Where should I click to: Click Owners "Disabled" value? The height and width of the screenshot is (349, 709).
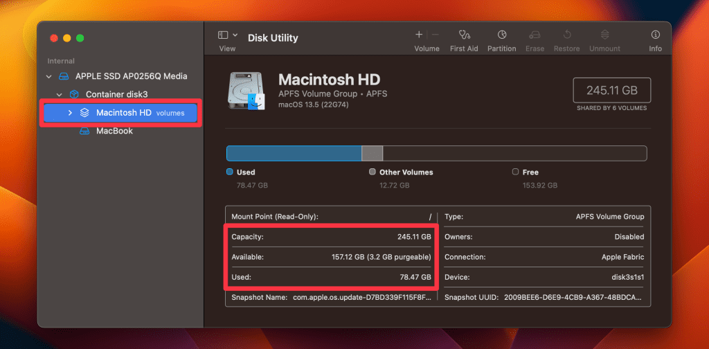point(629,236)
